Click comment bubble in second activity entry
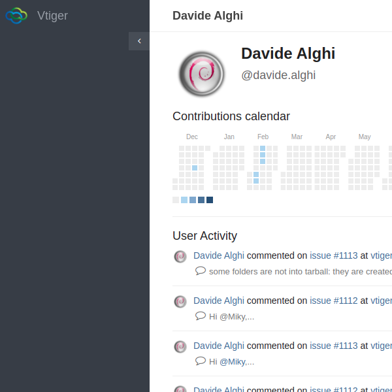 201,316
